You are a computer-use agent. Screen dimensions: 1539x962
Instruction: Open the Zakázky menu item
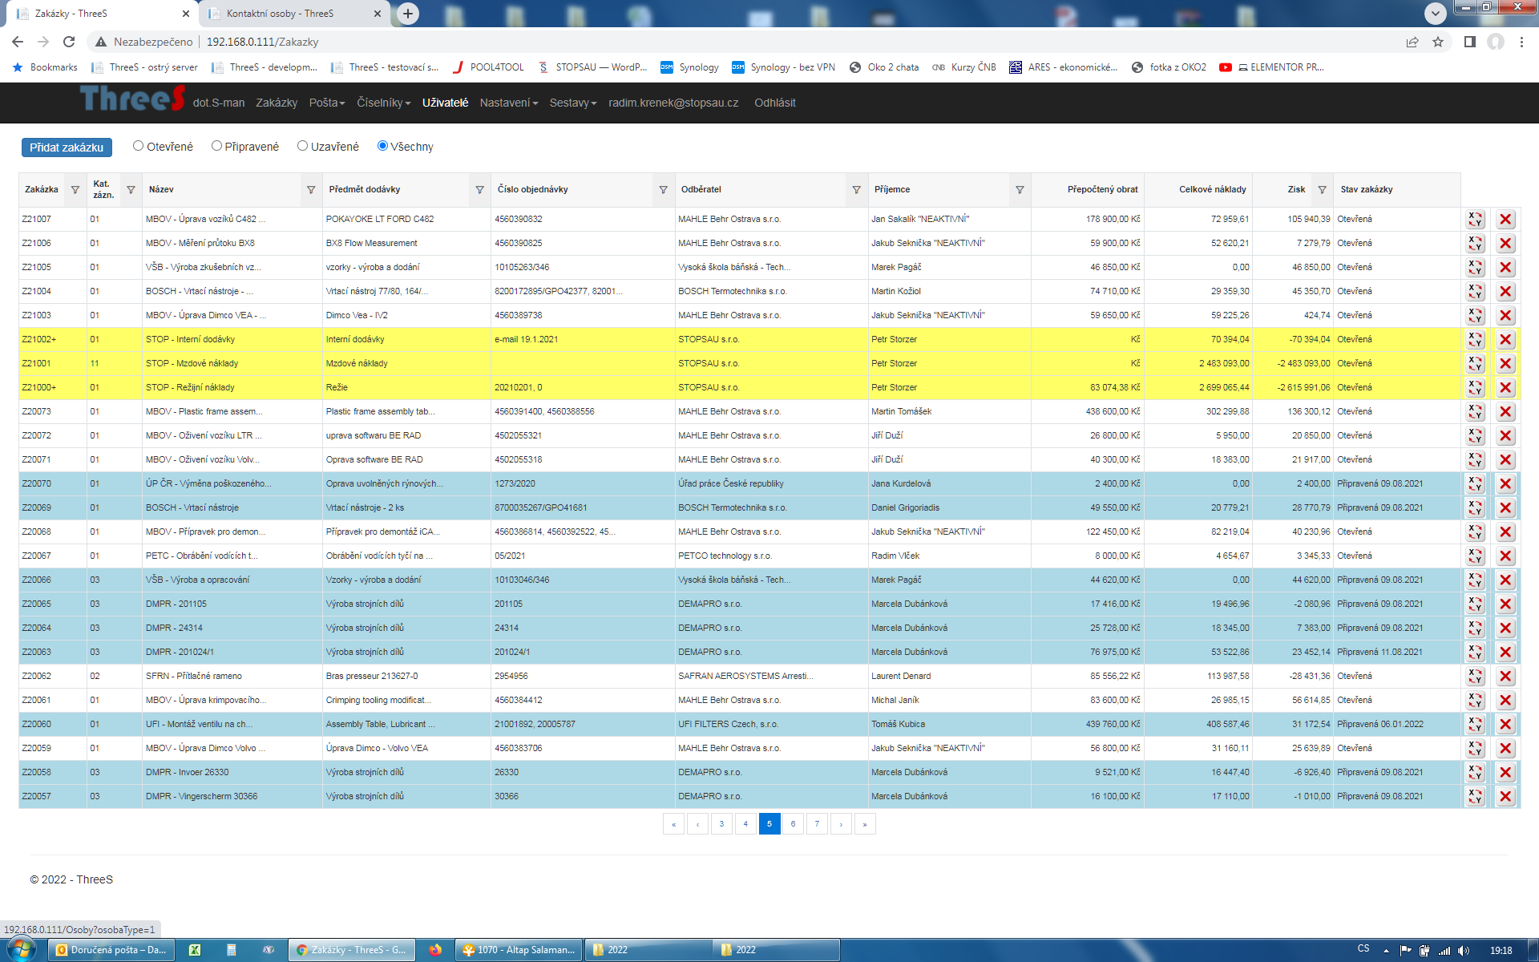coord(277,103)
